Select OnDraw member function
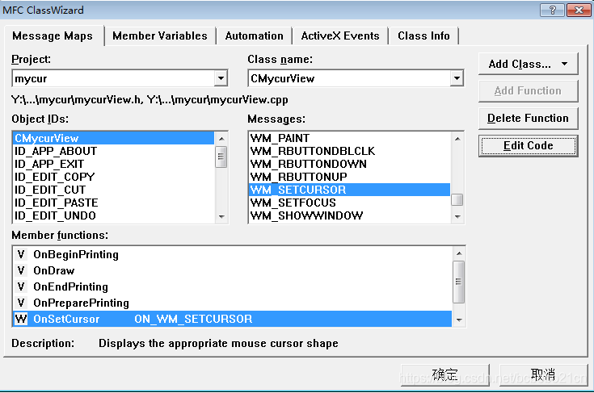The width and height of the screenshot is (594, 393). (233, 270)
